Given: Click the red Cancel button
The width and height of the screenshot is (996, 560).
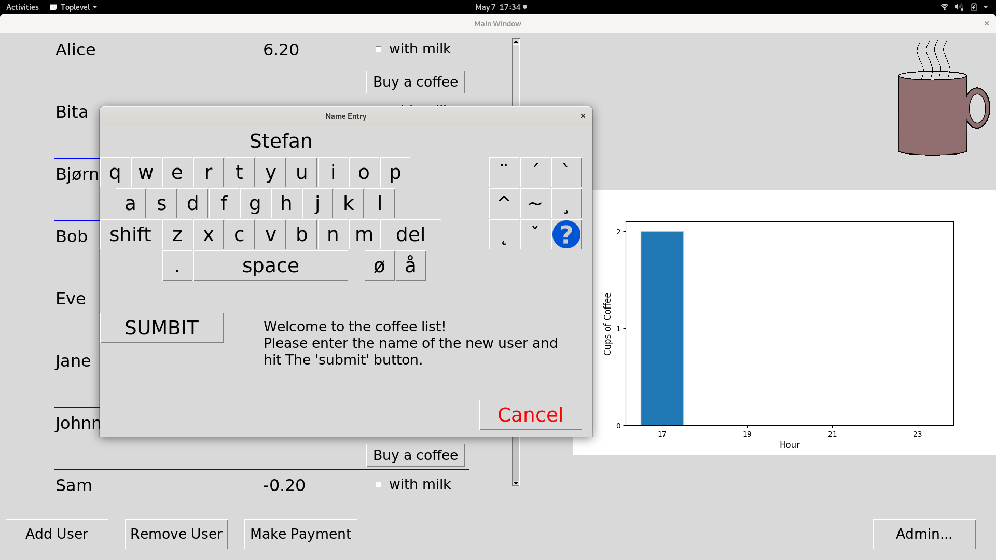Looking at the screenshot, I should pos(530,415).
